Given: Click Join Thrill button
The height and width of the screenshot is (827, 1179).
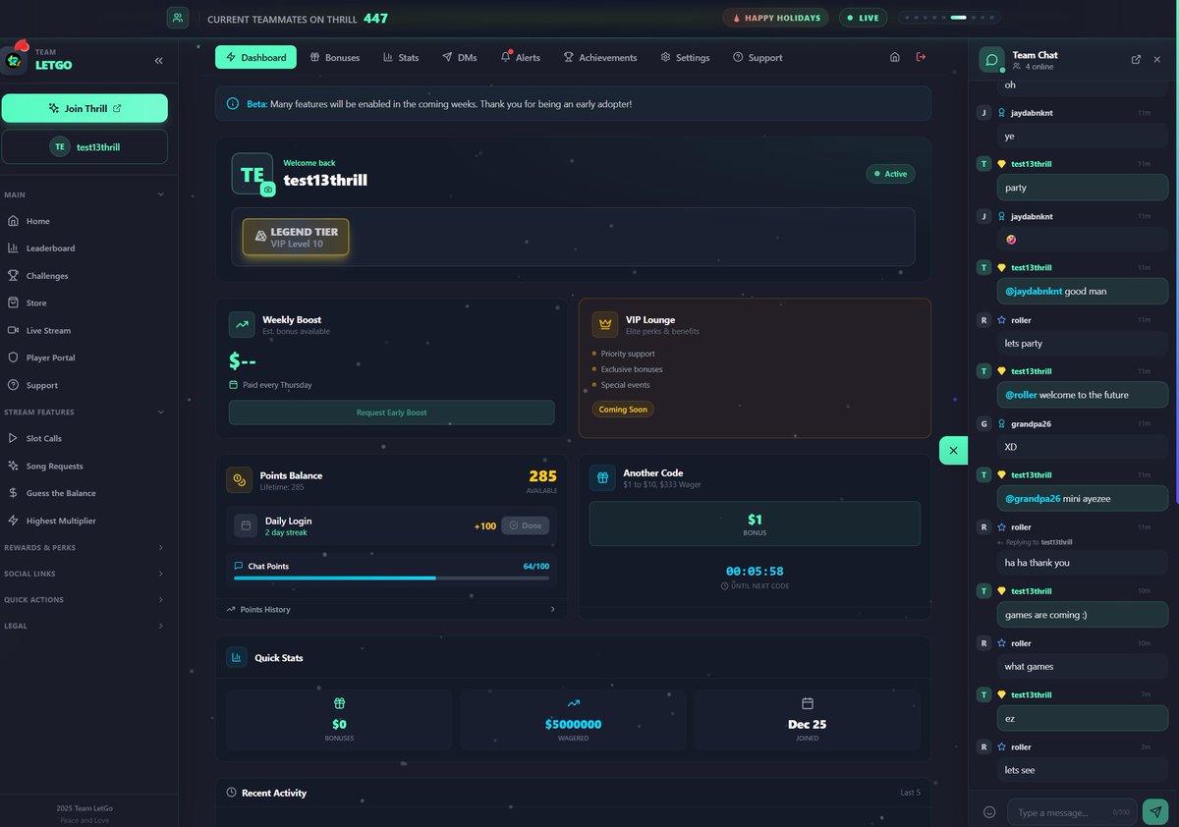Looking at the screenshot, I should tap(84, 108).
